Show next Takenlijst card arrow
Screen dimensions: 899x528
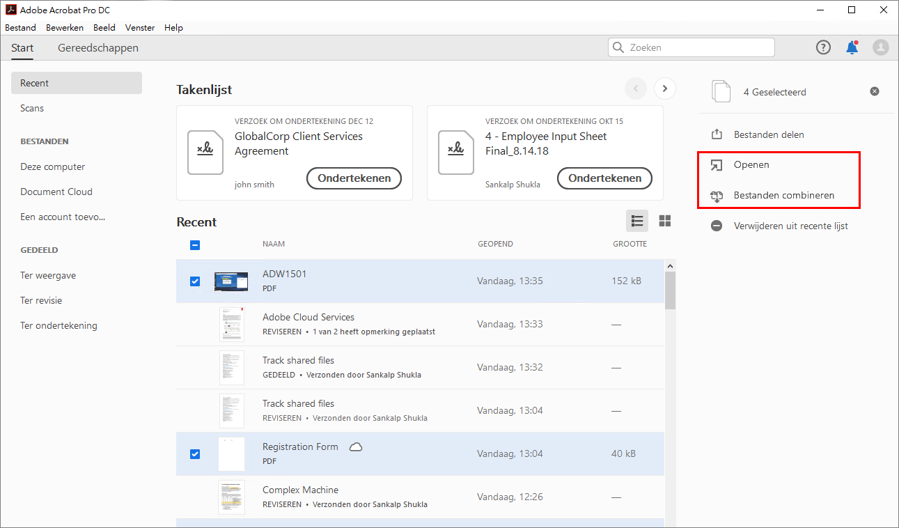click(x=665, y=88)
